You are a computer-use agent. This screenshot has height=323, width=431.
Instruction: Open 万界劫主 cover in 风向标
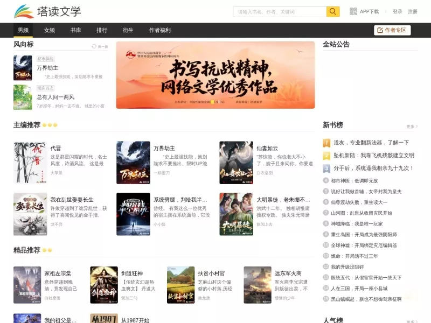click(x=23, y=68)
